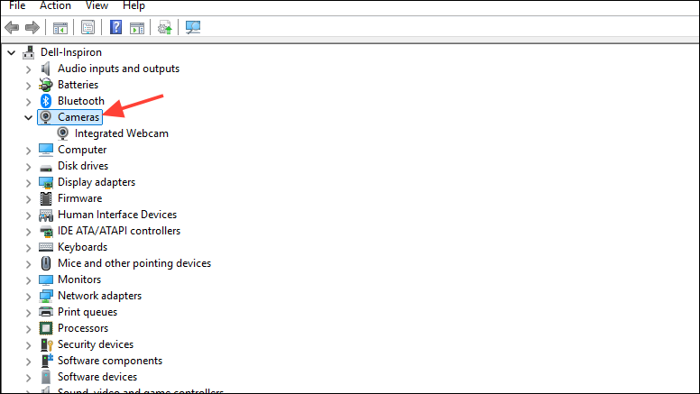Click the Security devices key icon
This screenshot has width=700, height=394.
(46, 344)
